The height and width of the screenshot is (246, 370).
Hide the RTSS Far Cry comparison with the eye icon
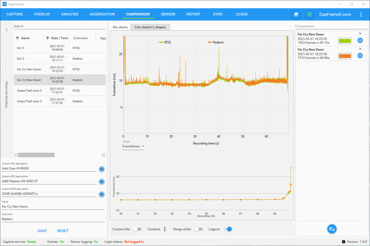pyautogui.click(x=360, y=41)
